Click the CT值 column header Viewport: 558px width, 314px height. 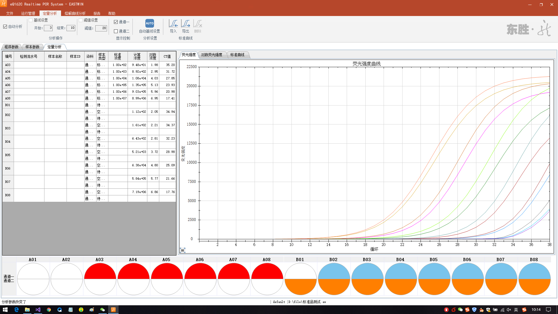[x=167, y=56]
